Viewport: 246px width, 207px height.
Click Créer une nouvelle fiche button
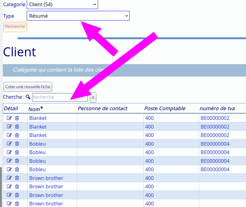(x=28, y=87)
